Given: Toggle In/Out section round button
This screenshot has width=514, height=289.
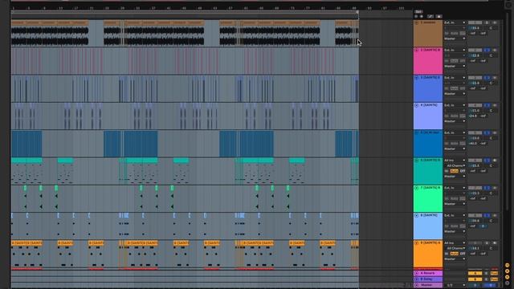Looking at the screenshot, I should 507,265.
